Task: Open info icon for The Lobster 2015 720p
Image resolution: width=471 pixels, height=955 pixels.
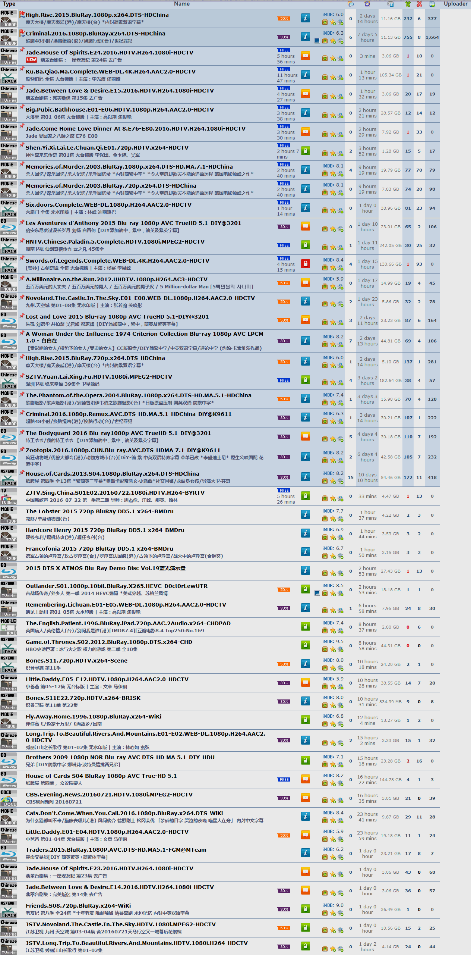Action: coord(305,514)
